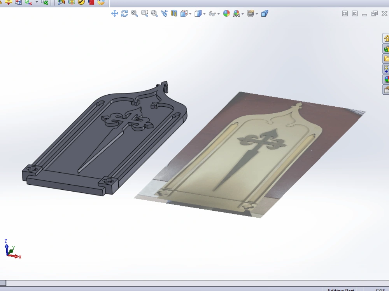
Task: Open SolidWorks Resources in the task pane
Action: pyautogui.click(x=386, y=39)
